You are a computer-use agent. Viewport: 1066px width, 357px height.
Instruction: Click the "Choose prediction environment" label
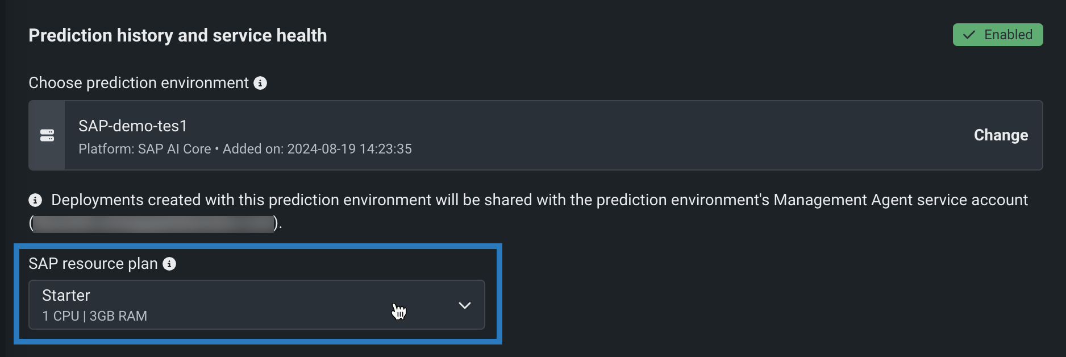pos(139,83)
